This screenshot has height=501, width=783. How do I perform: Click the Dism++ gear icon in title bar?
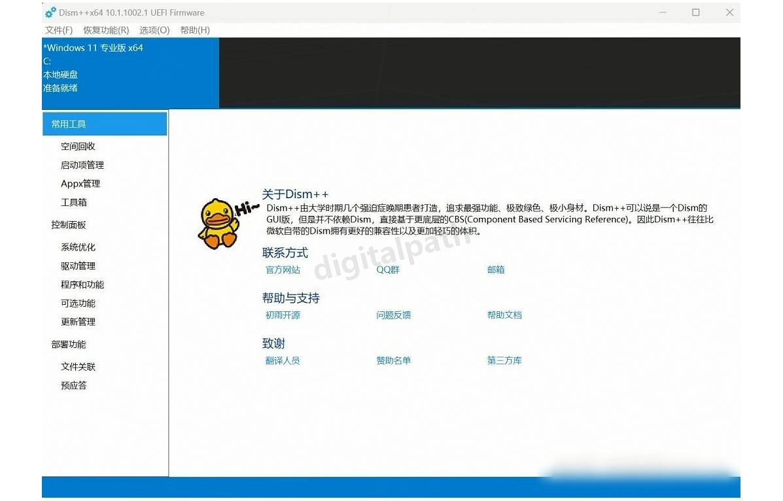tap(50, 12)
